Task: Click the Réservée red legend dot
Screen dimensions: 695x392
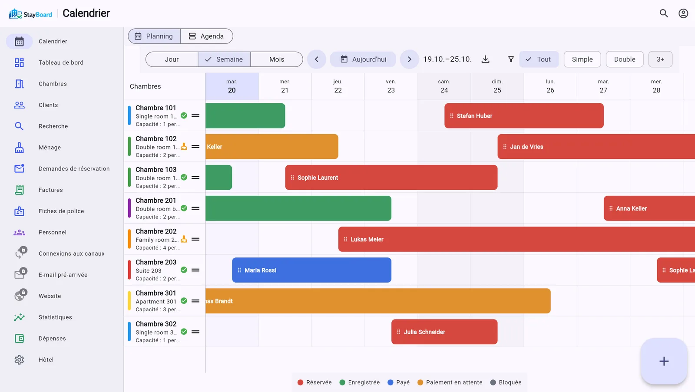Action: [300, 382]
